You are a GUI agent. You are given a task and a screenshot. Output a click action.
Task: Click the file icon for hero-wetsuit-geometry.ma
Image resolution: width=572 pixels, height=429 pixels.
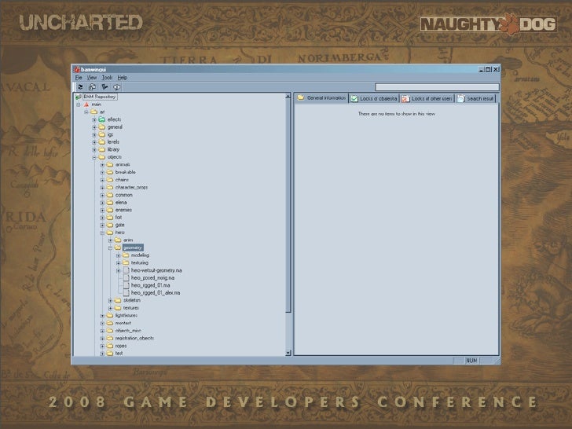pos(126,270)
